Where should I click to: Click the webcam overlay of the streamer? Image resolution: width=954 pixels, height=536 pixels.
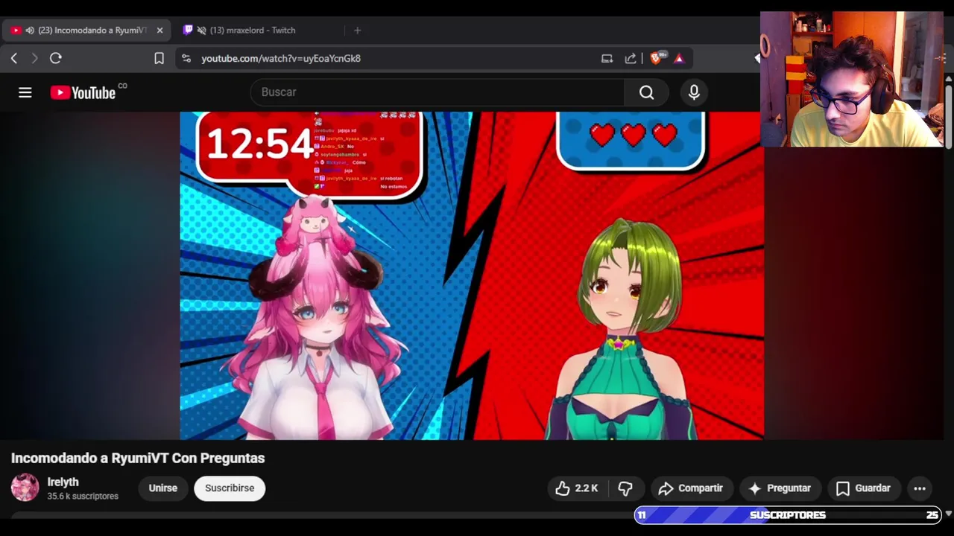click(852, 79)
